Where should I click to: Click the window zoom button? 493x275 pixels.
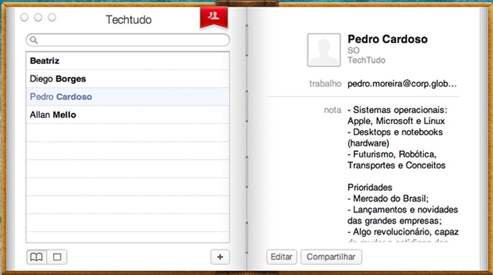click(52, 18)
